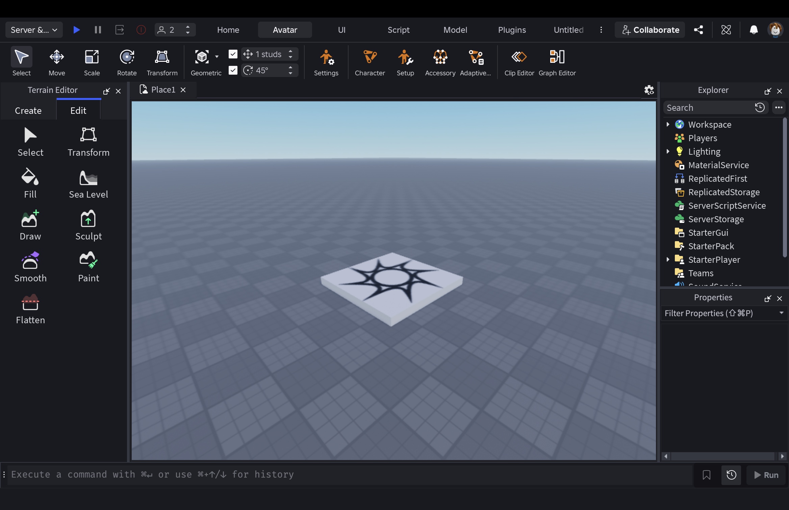Expand the Lighting tree node
Screen dimensions: 789x510
click(668, 151)
